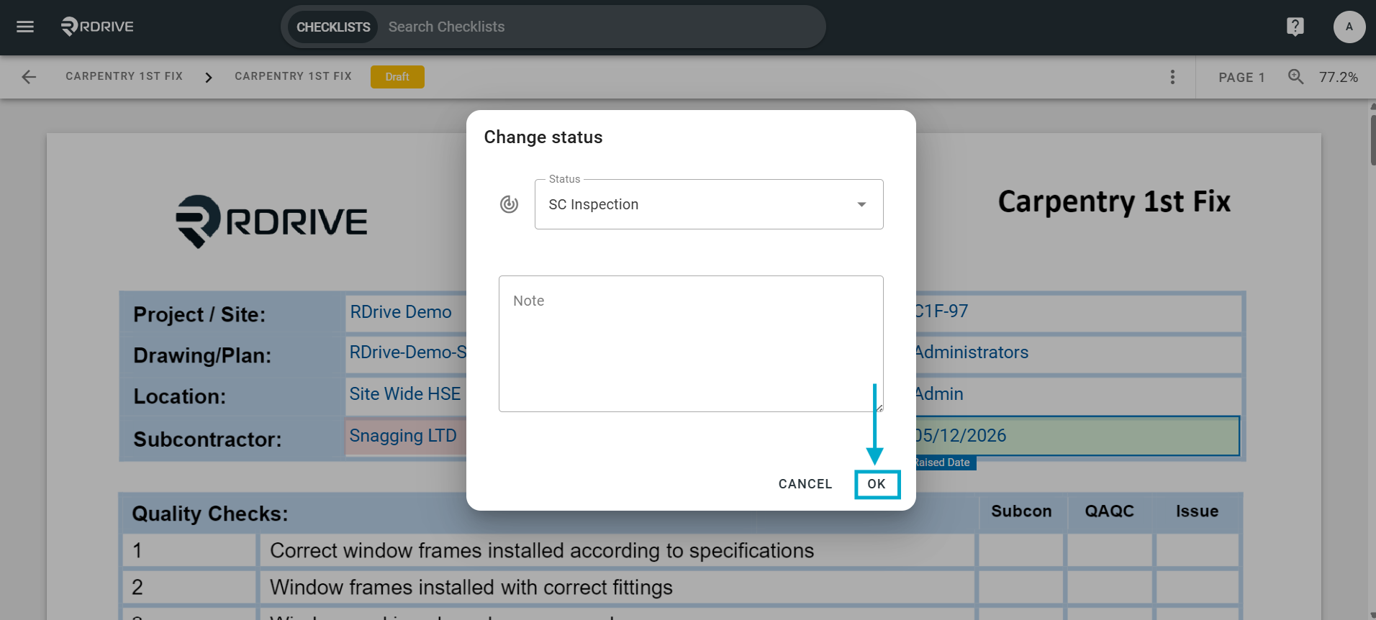Viewport: 1376px width, 620px height.
Task: Open the help question mark icon
Action: tap(1295, 27)
